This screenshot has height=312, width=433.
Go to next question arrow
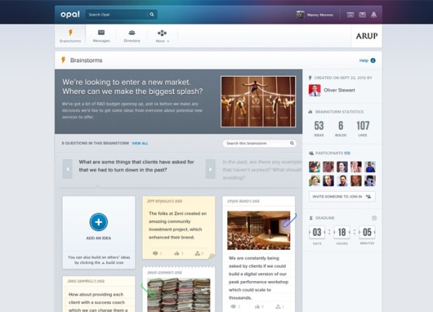pos(210,169)
